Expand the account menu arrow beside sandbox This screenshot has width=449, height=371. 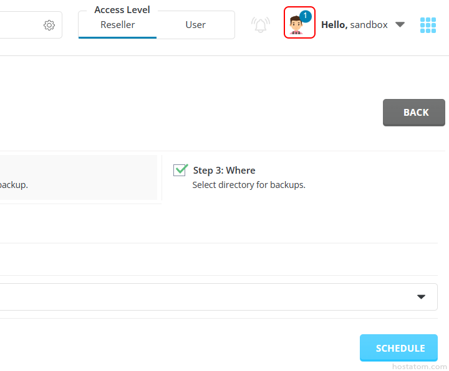400,25
